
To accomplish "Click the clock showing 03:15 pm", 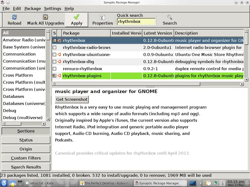I will [x=236, y=183].
